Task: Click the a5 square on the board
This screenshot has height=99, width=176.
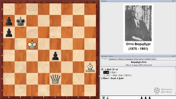Action: pyautogui.click(x=9, y=44)
